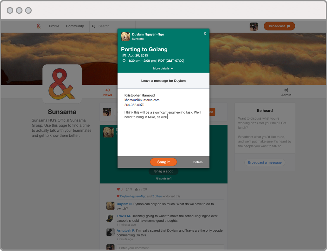Click the Details link in dialog footer
Viewport: 327px width, 251px height.
coord(198,162)
